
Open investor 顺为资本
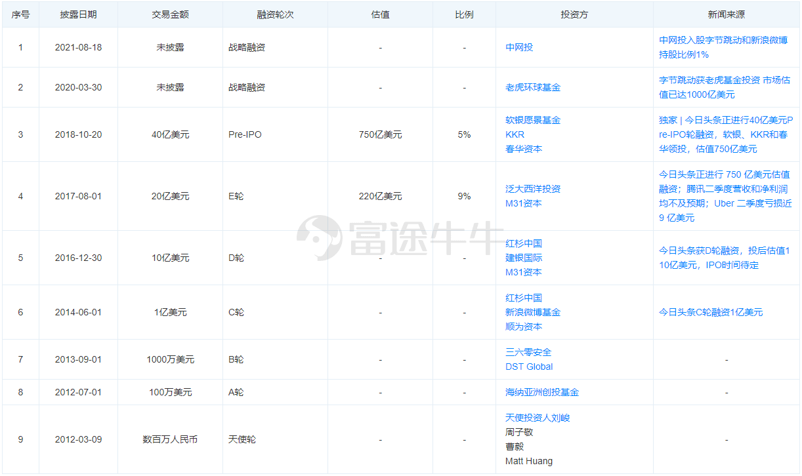pyautogui.click(x=524, y=327)
